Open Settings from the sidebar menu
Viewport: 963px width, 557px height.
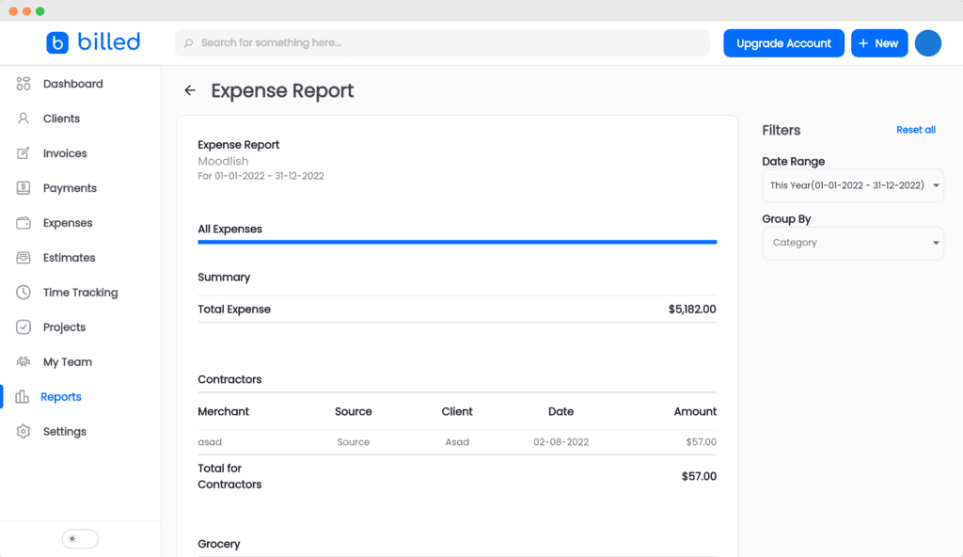tap(23, 431)
